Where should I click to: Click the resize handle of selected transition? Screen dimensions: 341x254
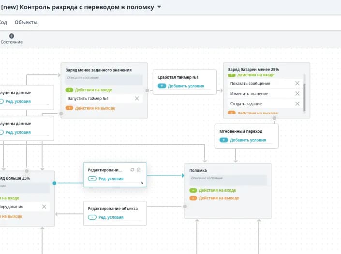[x=142, y=183]
